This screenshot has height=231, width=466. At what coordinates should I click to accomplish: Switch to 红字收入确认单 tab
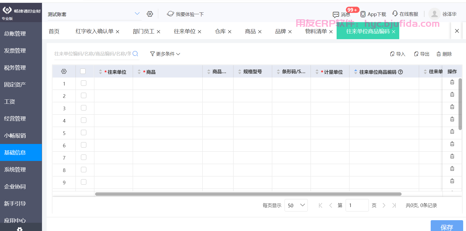coord(94,31)
